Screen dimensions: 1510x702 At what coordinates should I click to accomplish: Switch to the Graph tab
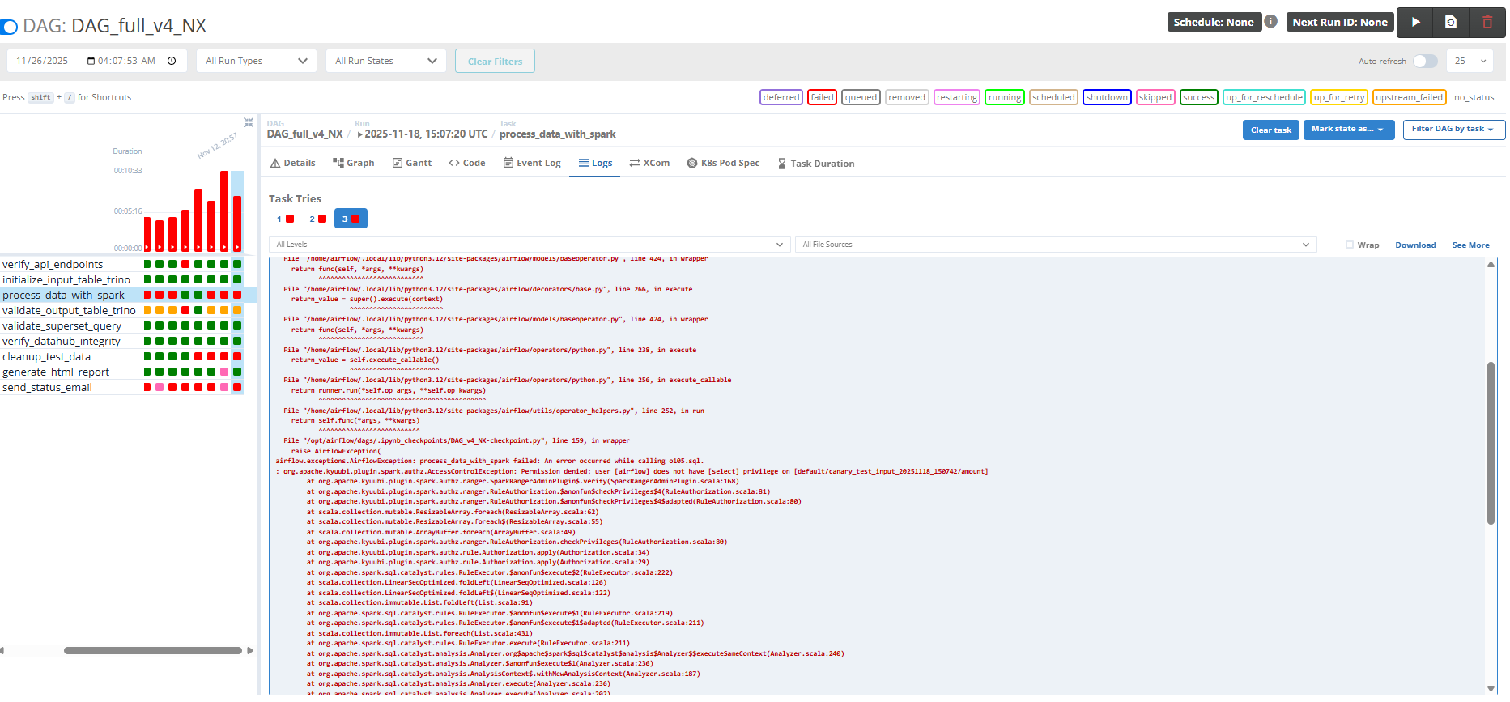354,163
